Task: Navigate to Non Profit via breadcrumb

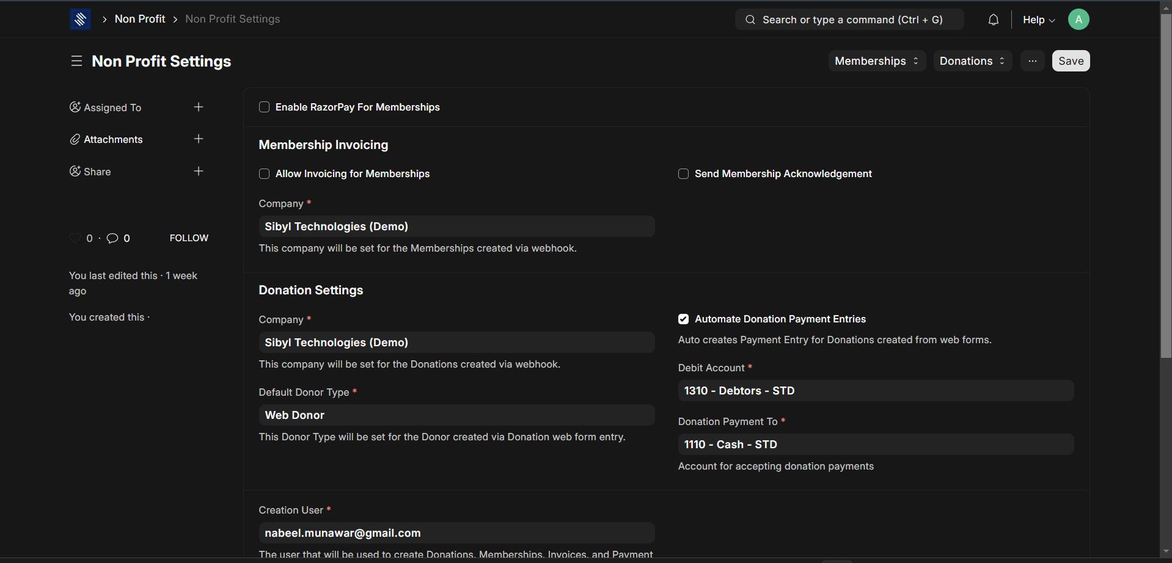Action: (x=140, y=19)
